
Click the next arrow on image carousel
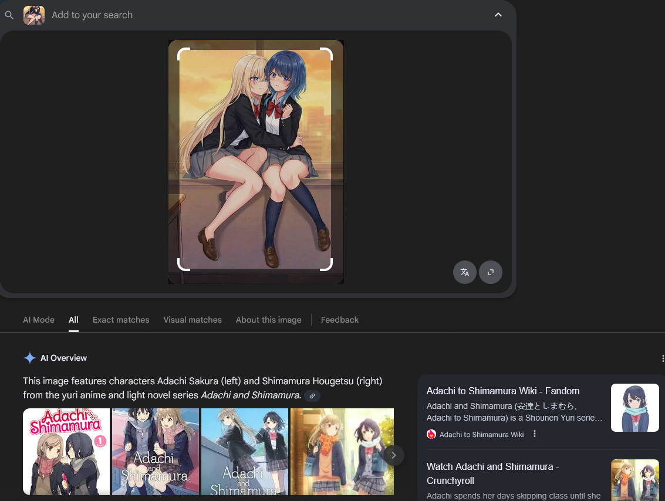[394, 455]
